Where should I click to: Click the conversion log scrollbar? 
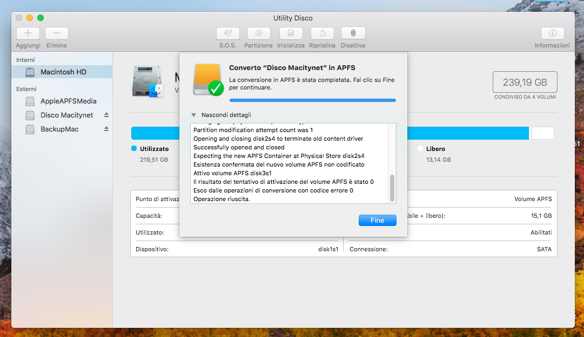[x=392, y=188]
